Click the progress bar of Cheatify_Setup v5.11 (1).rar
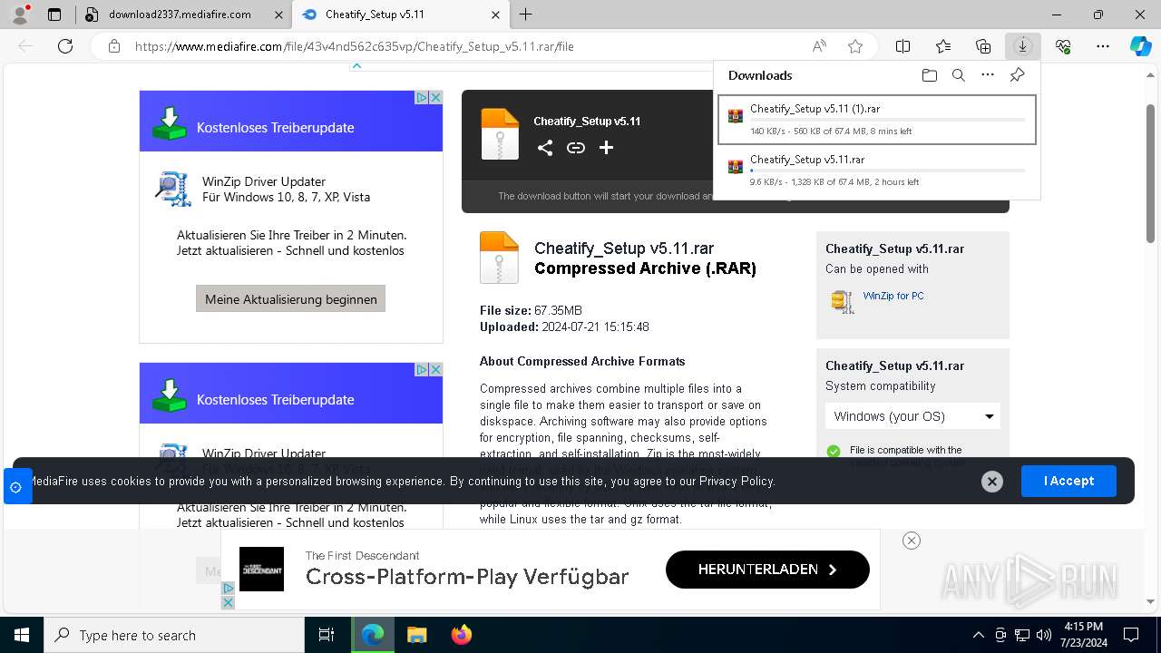This screenshot has height=653, width=1161. [x=888, y=120]
